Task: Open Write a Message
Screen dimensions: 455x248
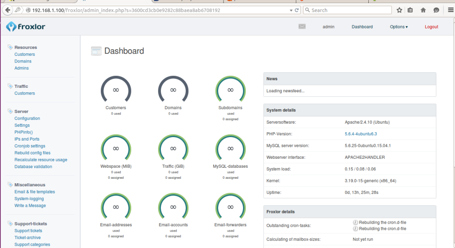Action: point(30,205)
